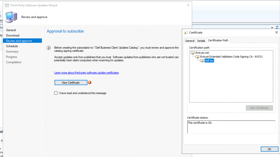Image resolution: width=280 pixels, height=157 pixels.
Task: Switch to the Details tab
Action: coord(201,41)
